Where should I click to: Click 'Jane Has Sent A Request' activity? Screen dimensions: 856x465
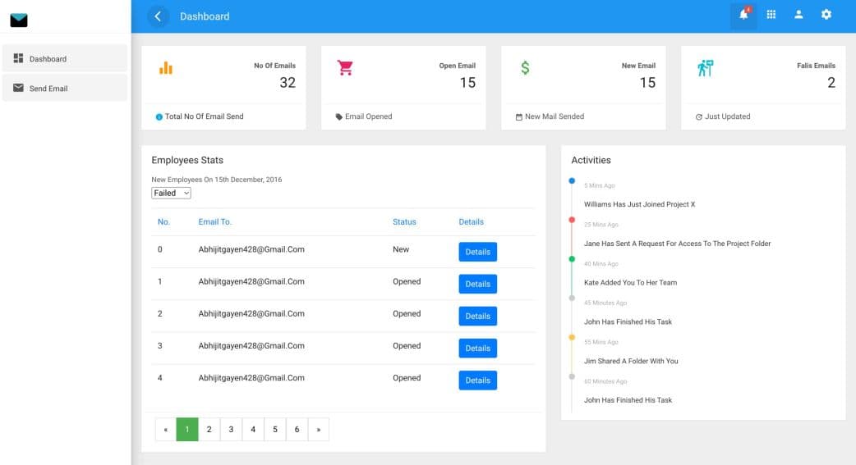(678, 244)
